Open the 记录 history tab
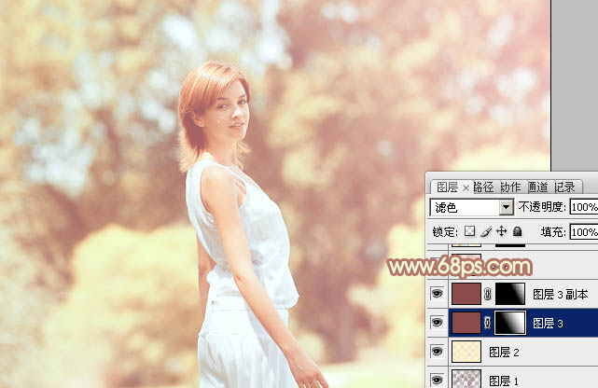The height and width of the screenshot is (388, 598). tap(564, 187)
